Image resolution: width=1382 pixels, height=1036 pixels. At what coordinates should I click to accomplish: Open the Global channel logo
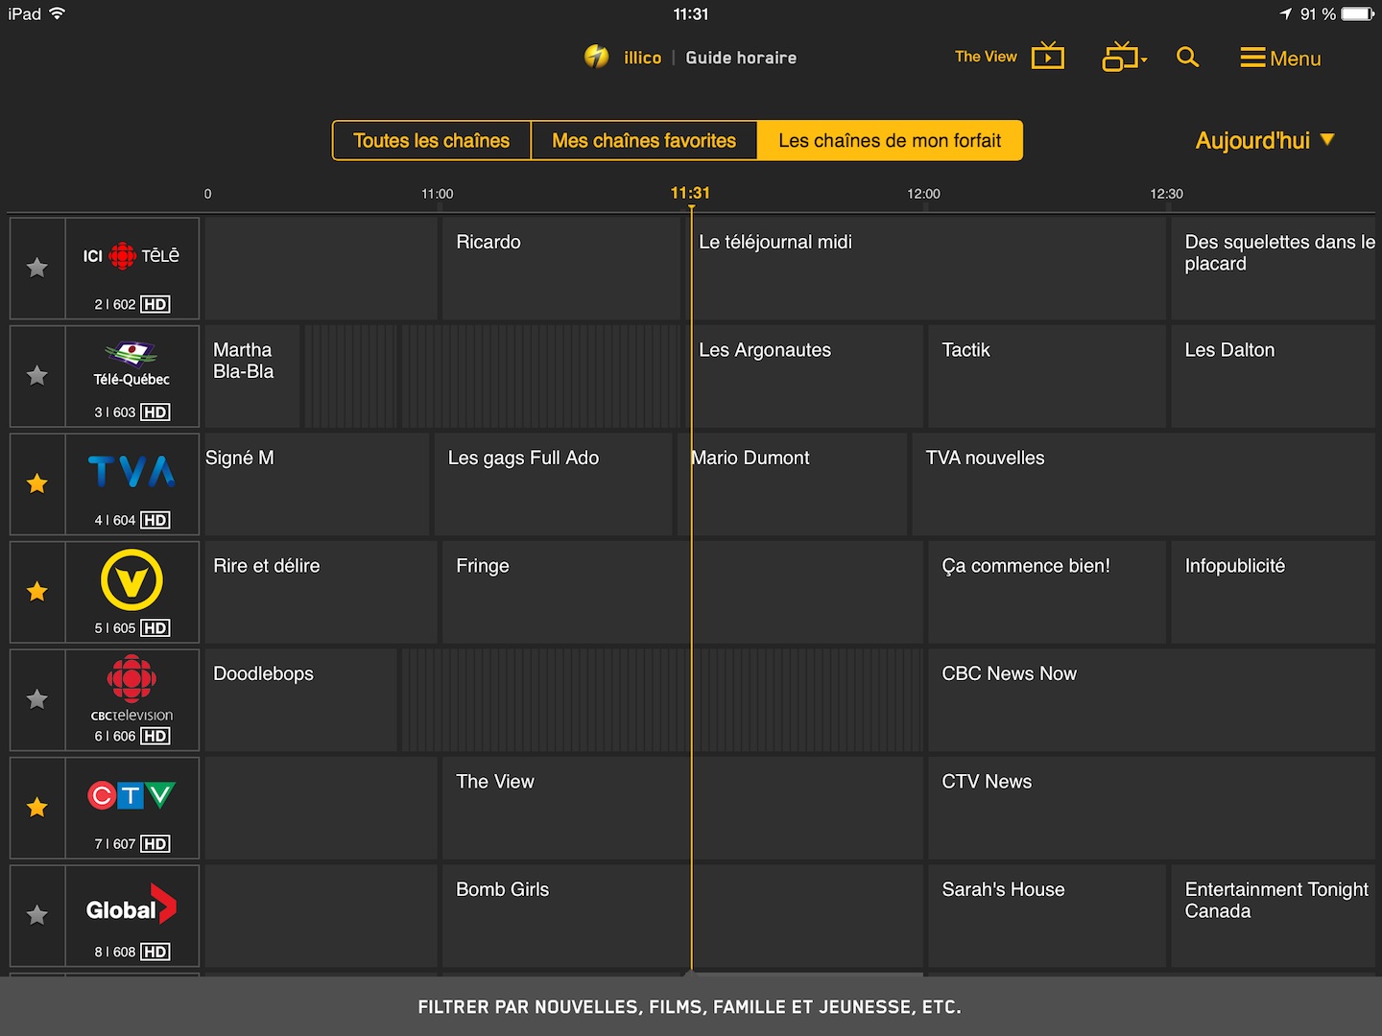click(131, 906)
